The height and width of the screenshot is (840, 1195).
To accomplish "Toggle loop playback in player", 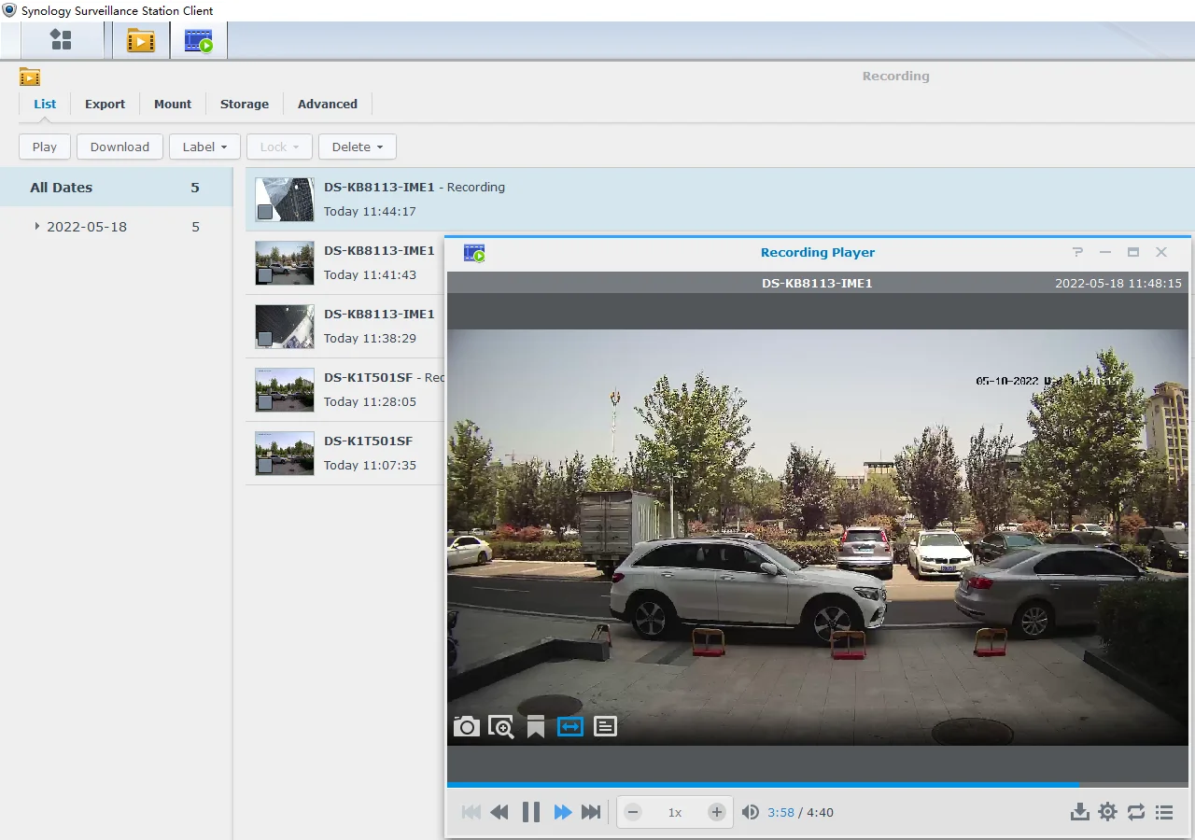I will 1136,812.
